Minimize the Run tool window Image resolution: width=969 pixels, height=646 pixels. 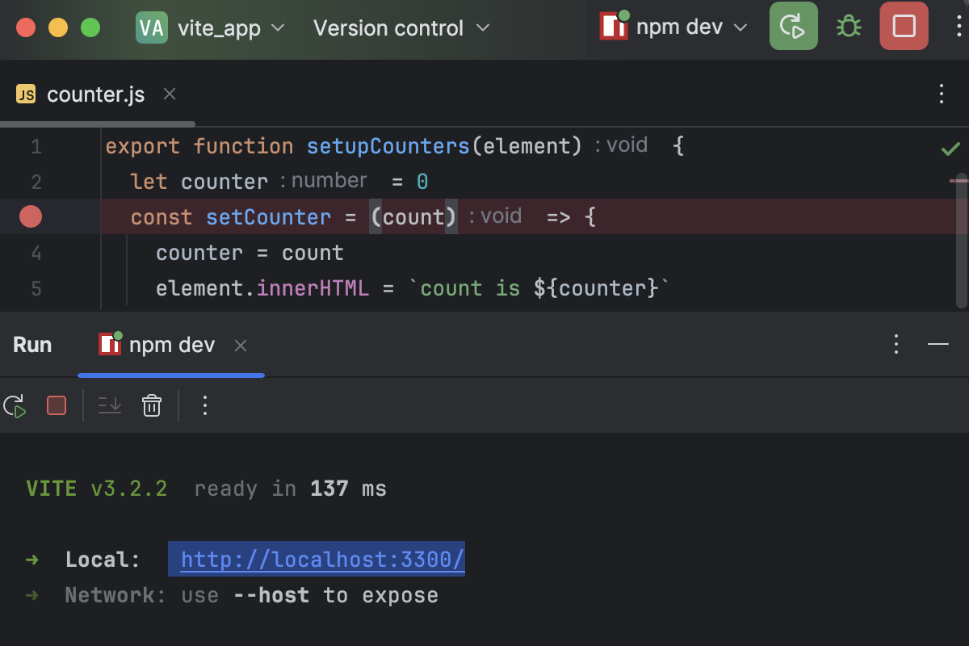point(938,344)
